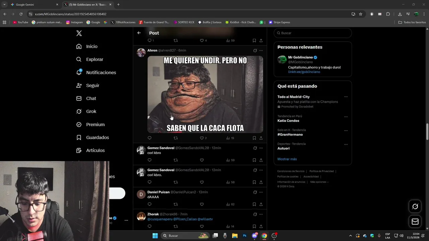Click the X logo home icon
Image resolution: width=429 pixels, height=241 pixels.
pyautogui.click(x=79, y=33)
